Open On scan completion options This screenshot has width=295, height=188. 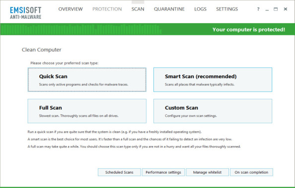click(x=251, y=172)
